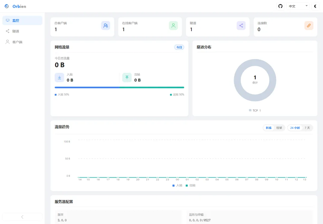Select the 24 小时 time range
This screenshot has width=323, height=224.
click(295, 128)
